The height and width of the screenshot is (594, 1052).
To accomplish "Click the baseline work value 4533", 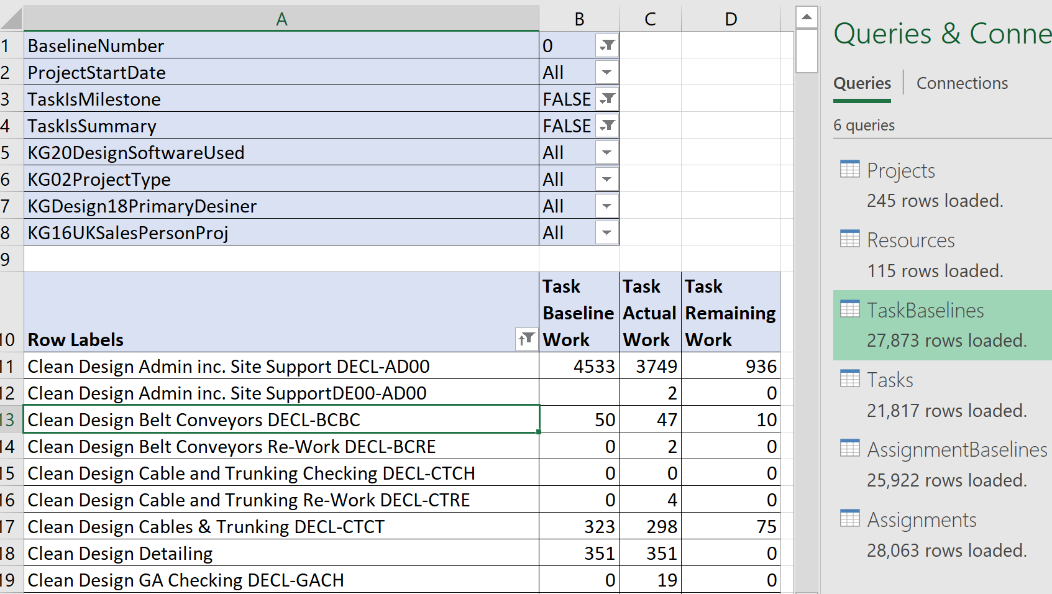I will (x=579, y=366).
